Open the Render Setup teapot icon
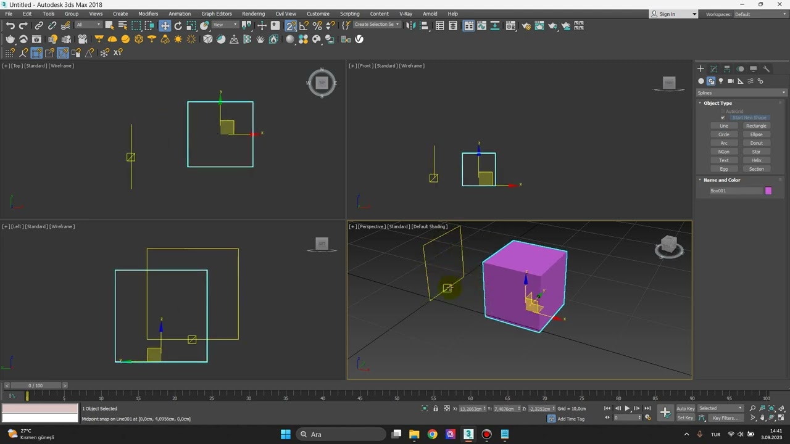 pyautogui.click(x=526, y=25)
